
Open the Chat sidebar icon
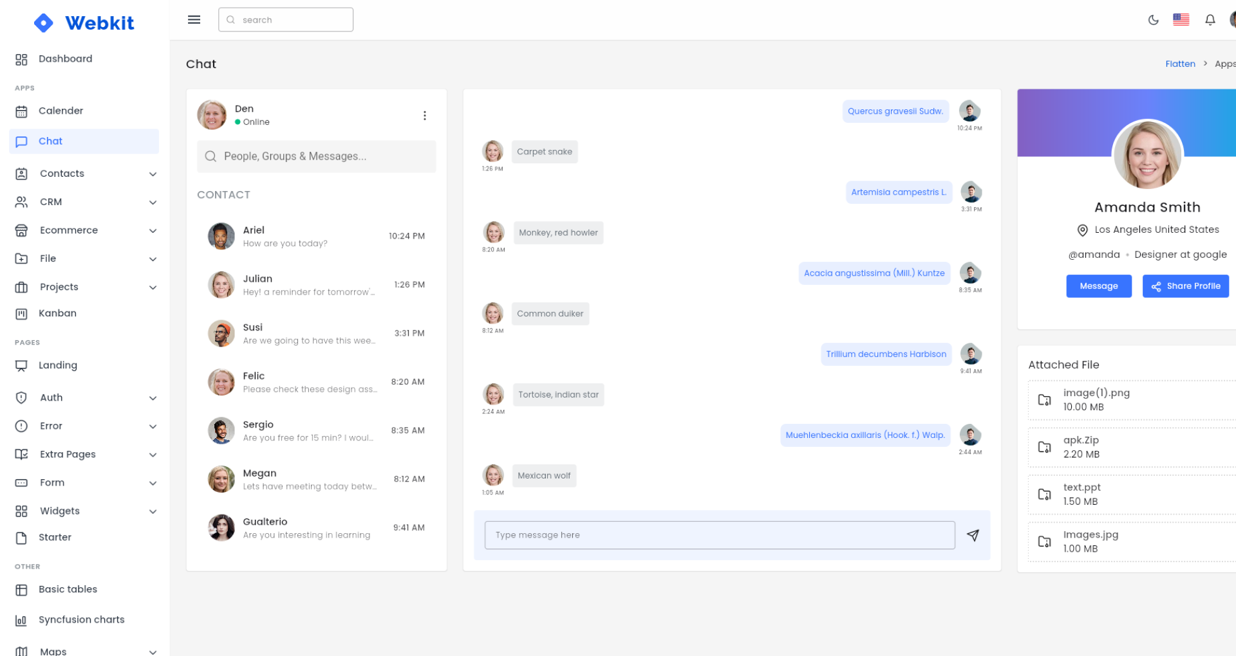coord(22,141)
